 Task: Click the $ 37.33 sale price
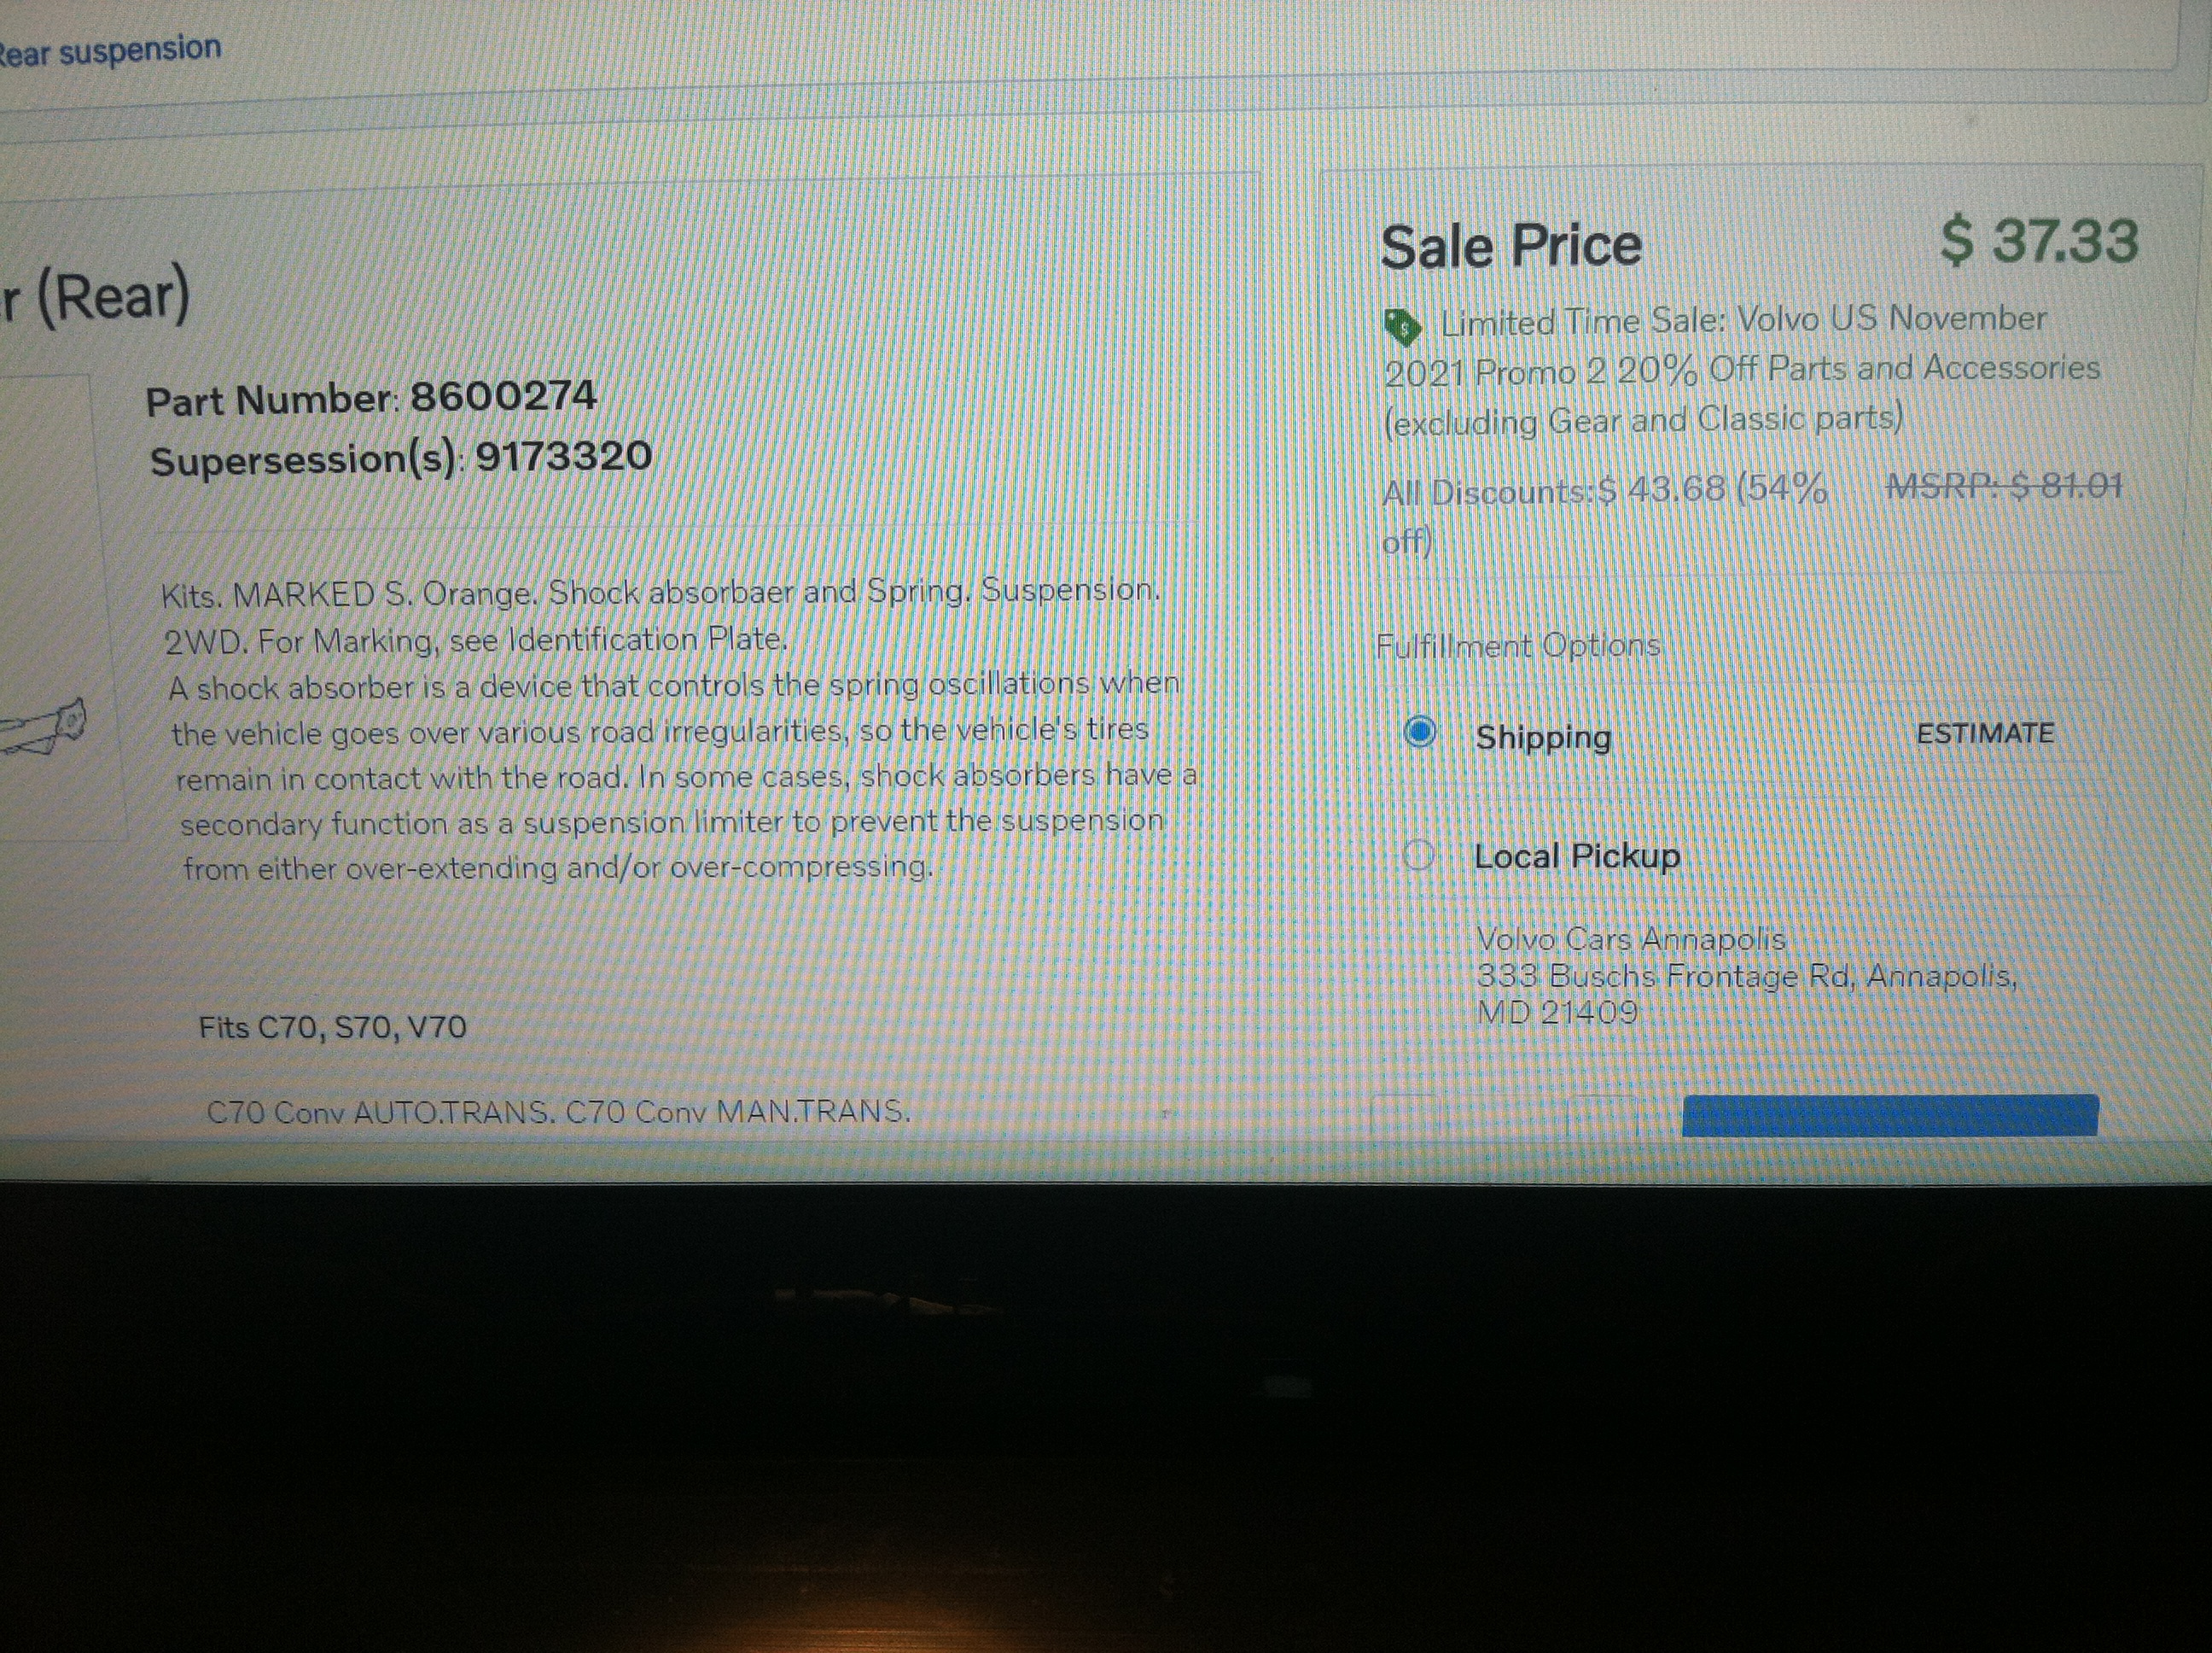(2039, 241)
